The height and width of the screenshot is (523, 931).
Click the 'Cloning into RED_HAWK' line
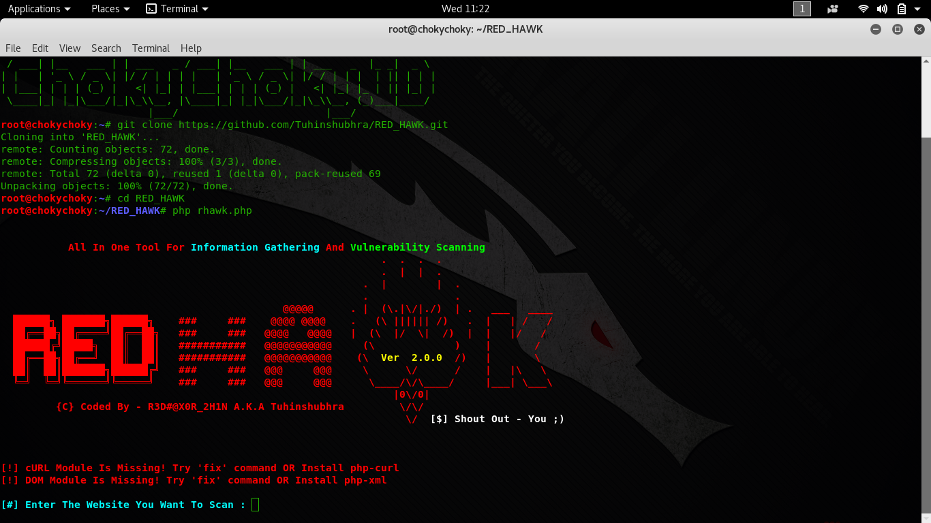80,138
